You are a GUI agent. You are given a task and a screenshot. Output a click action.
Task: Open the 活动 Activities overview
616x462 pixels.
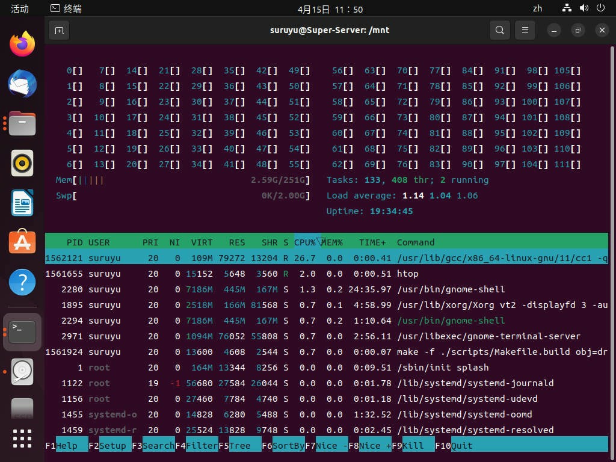20,8
